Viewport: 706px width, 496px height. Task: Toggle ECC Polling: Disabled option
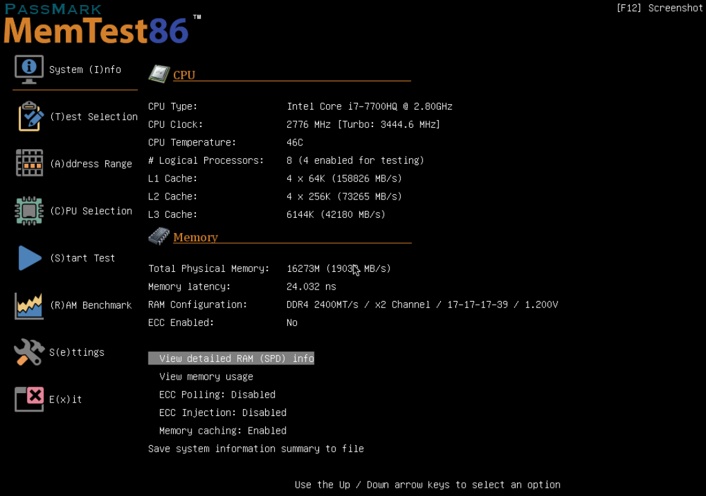(217, 394)
